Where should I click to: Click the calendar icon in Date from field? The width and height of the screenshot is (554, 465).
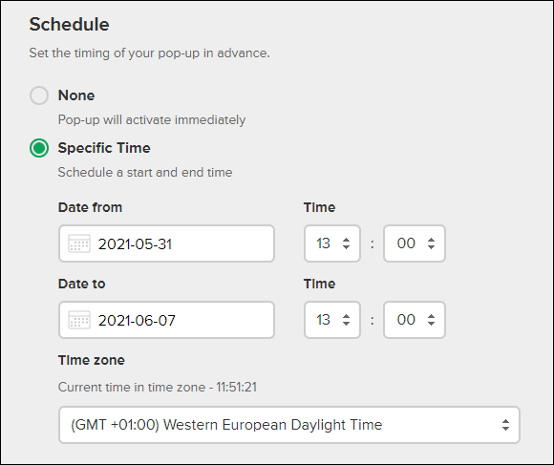pos(79,243)
